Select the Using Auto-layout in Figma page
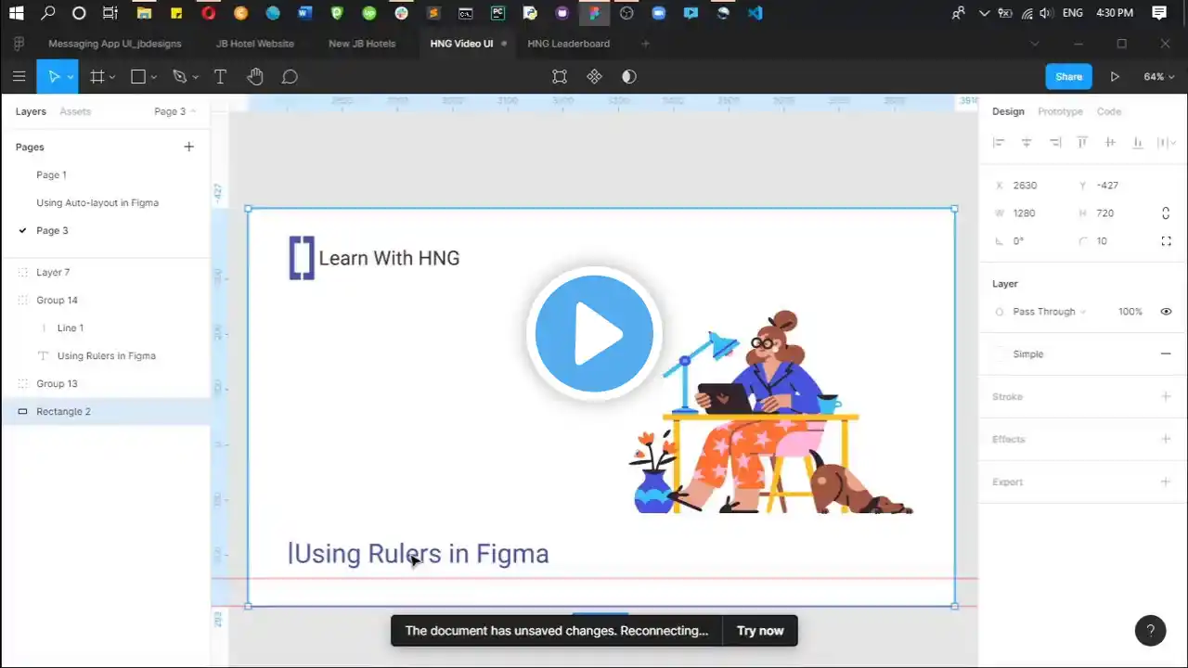1188x668 pixels. point(97,202)
